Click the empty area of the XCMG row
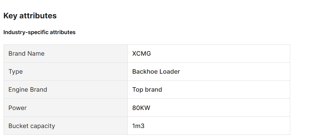Image resolution: width=326 pixels, height=138 pixels. point(220,53)
